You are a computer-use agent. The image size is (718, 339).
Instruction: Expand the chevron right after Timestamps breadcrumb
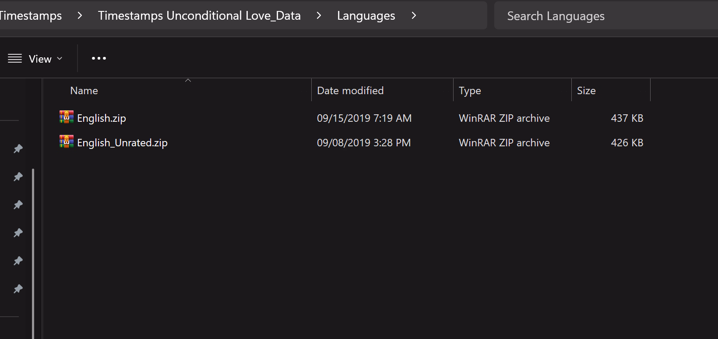click(80, 16)
